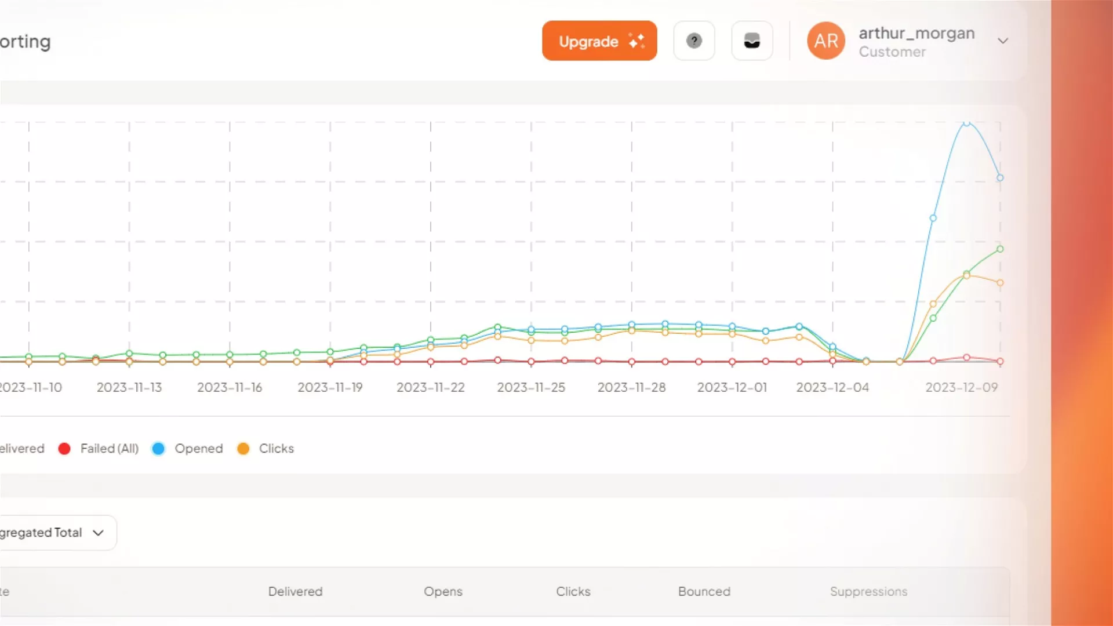Click the AR user avatar
Viewport: 1113px width, 626px height.
(x=825, y=41)
